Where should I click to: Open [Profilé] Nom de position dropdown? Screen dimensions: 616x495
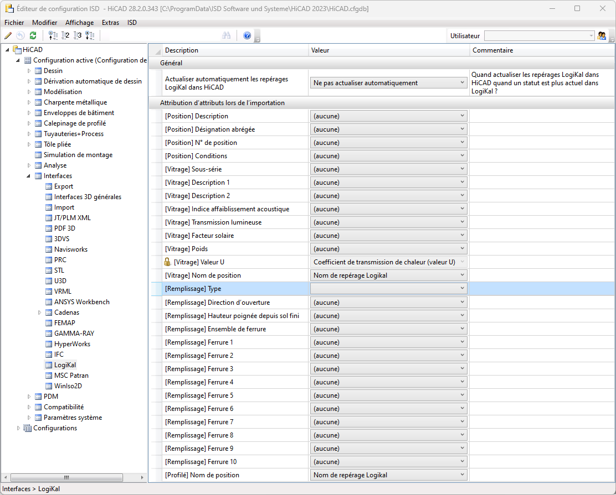click(388, 475)
